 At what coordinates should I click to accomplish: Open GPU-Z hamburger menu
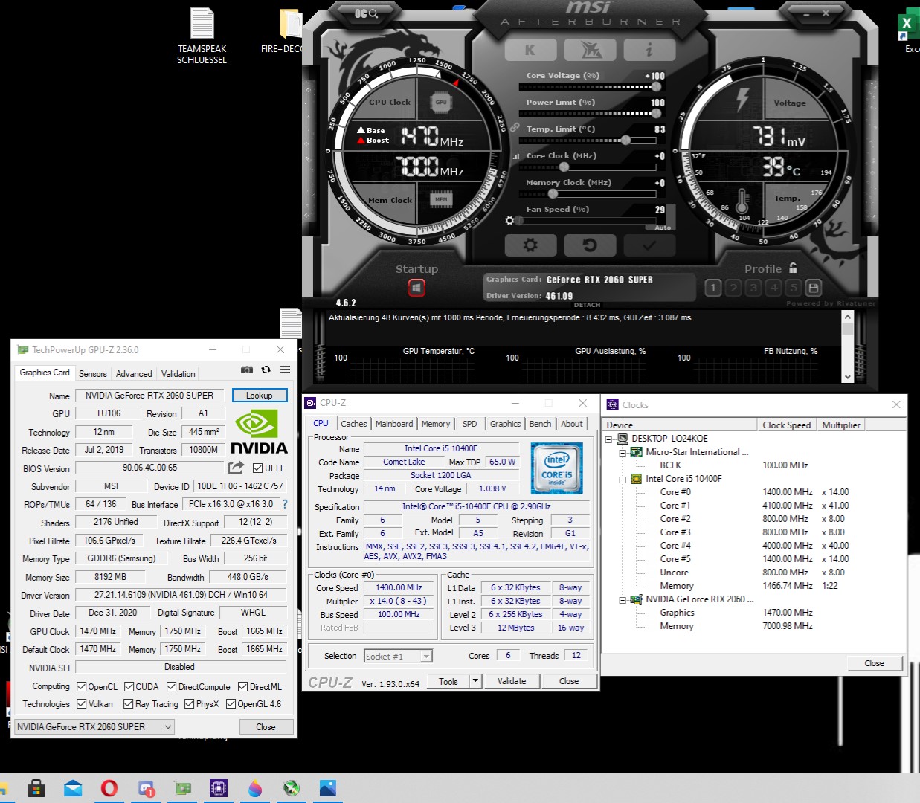coord(285,370)
